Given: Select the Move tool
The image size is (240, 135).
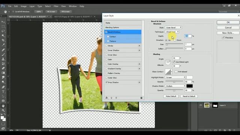Looking at the screenshot, I should [x=3, y=22].
